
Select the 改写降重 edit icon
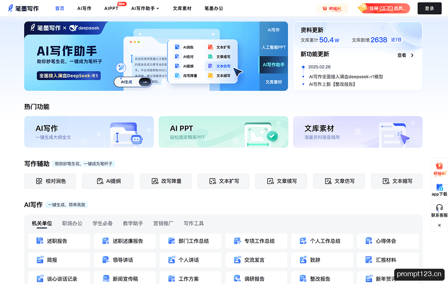tap(155, 181)
